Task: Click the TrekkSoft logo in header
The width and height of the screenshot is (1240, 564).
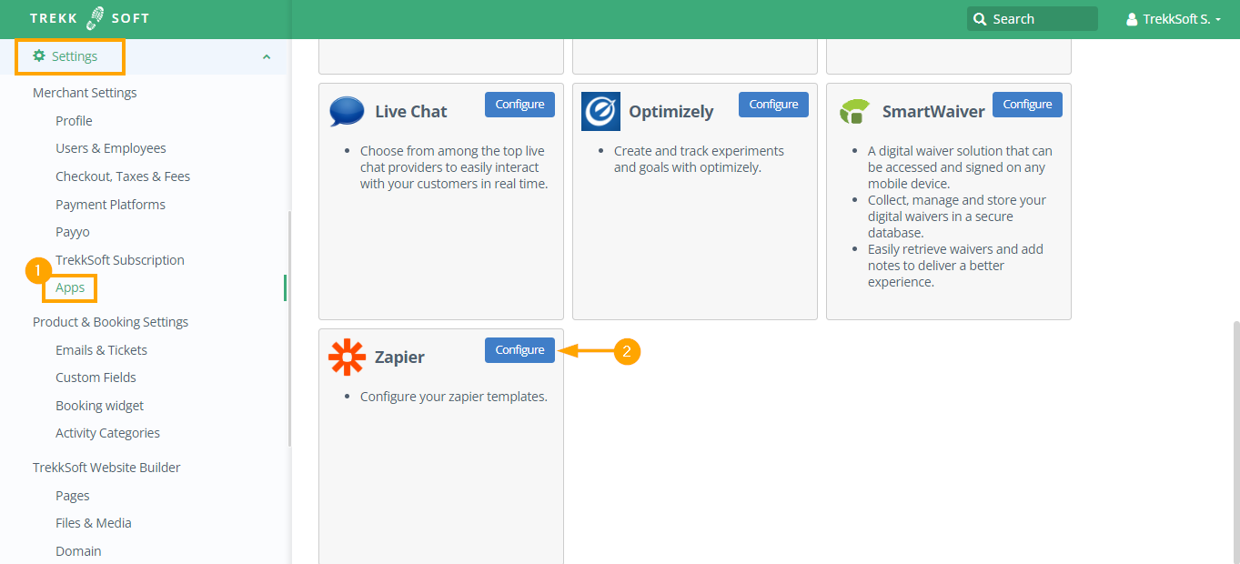Action: (x=89, y=18)
